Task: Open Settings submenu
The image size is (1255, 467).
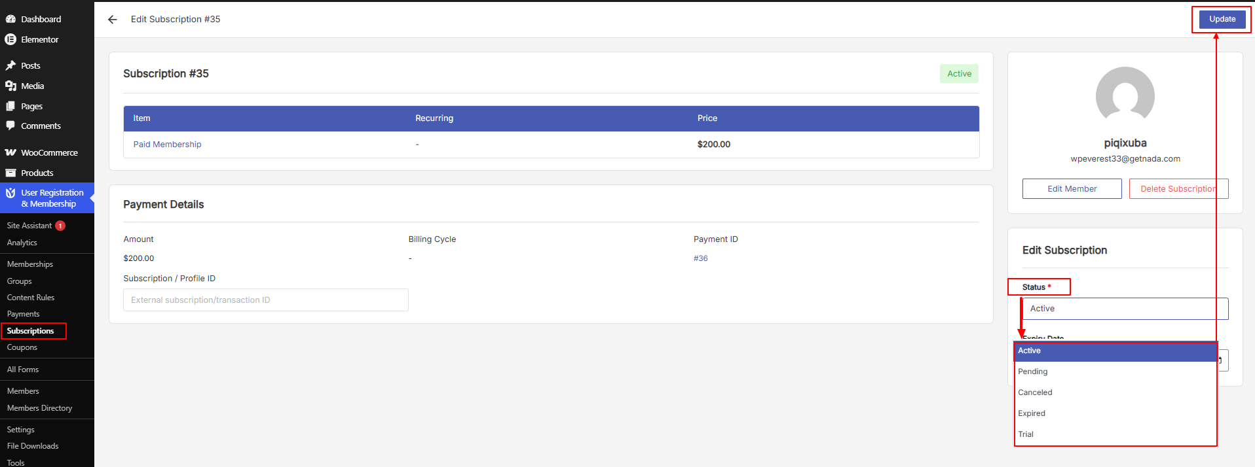Action: click(x=21, y=430)
